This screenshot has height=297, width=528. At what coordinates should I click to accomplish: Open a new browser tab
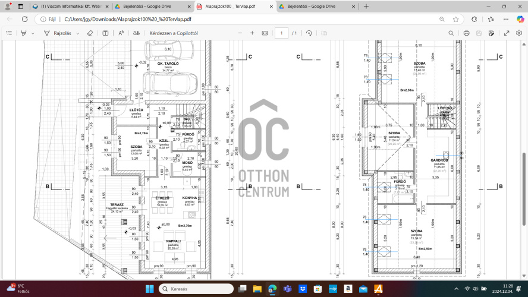point(366,6)
